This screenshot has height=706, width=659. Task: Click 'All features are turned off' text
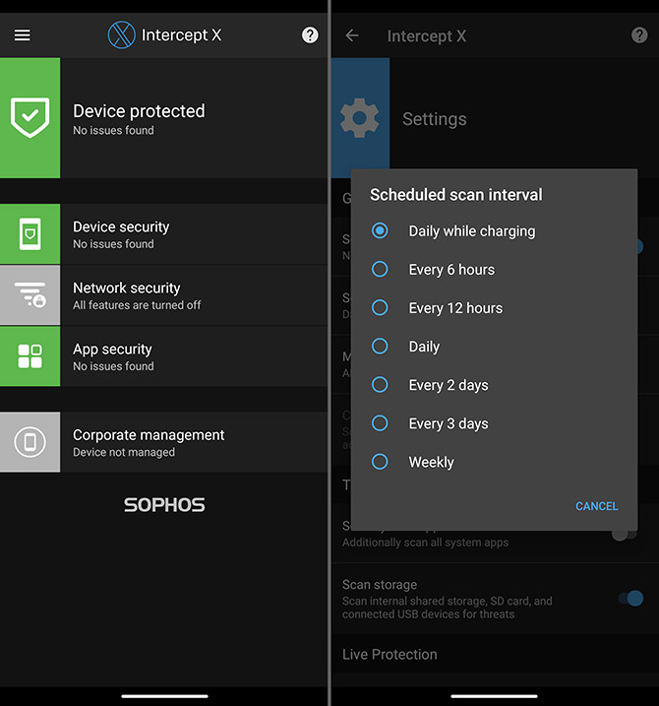(137, 305)
